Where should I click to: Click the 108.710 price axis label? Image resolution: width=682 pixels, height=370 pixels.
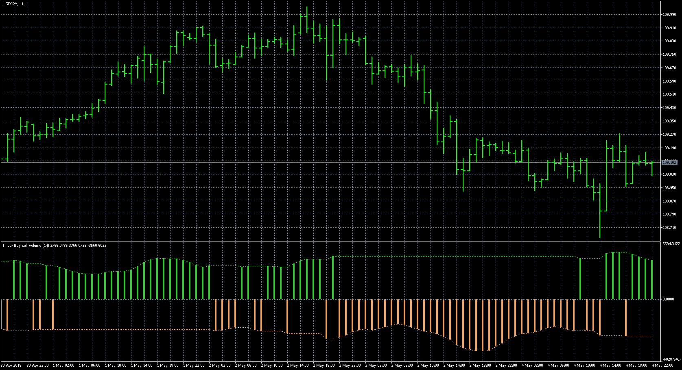[x=669, y=228]
